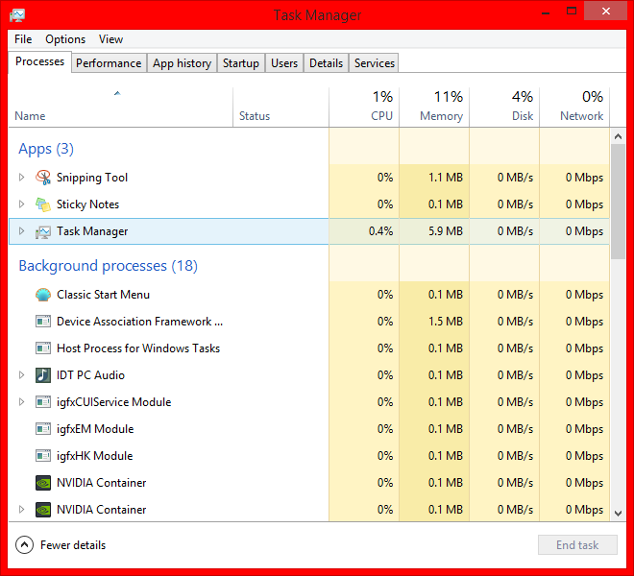The height and width of the screenshot is (576, 634).
Task: Click the Sticky Notes icon
Action: pyautogui.click(x=43, y=204)
